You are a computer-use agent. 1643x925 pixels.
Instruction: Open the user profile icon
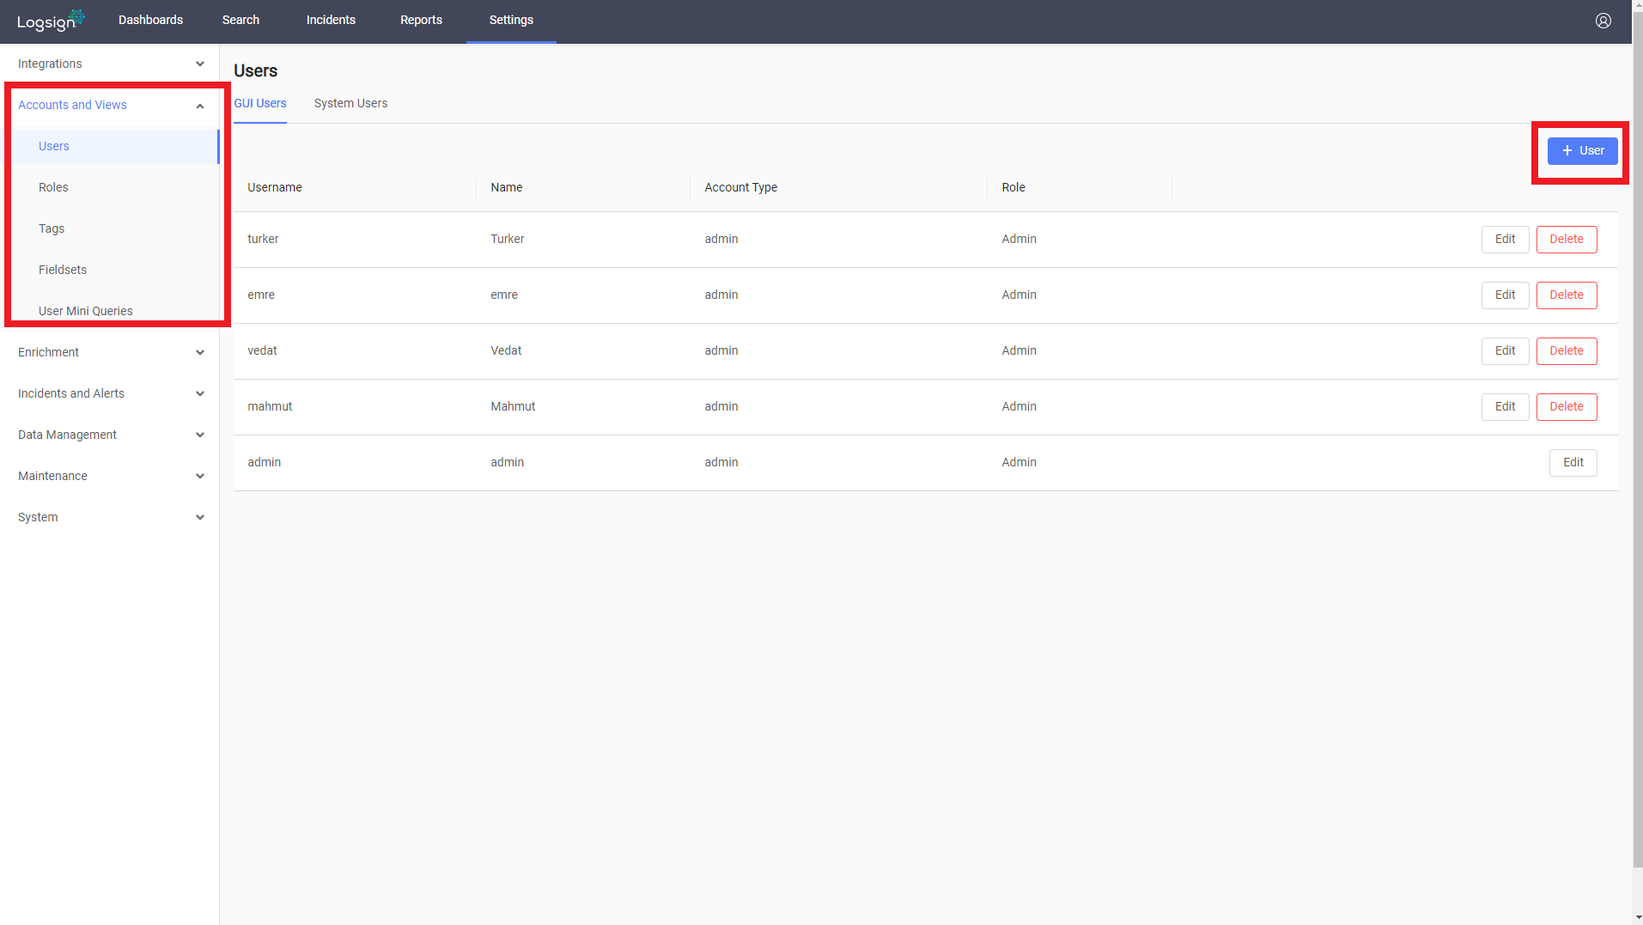[1603, 21]
